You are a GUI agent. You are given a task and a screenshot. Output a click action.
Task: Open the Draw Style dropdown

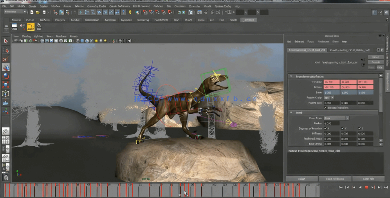(336, 118)
